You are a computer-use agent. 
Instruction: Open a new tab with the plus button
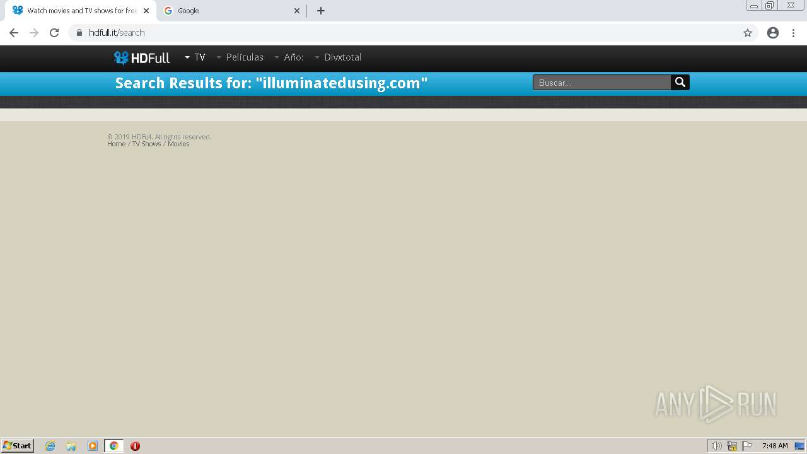(321, 11)
